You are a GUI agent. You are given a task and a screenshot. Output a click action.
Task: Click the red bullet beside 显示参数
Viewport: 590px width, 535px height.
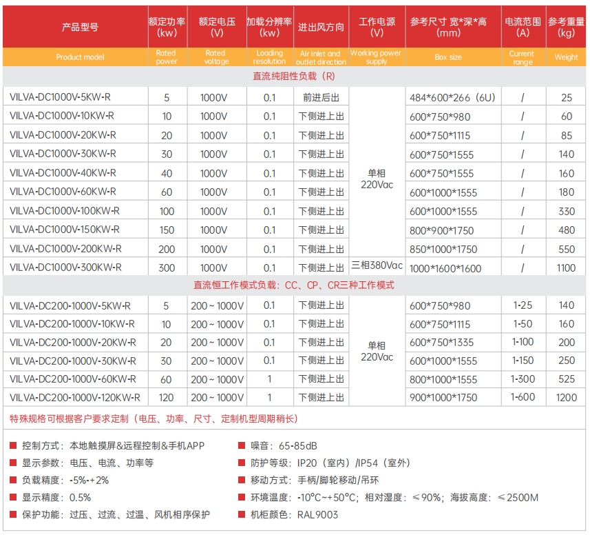click(x=13, y=463)
